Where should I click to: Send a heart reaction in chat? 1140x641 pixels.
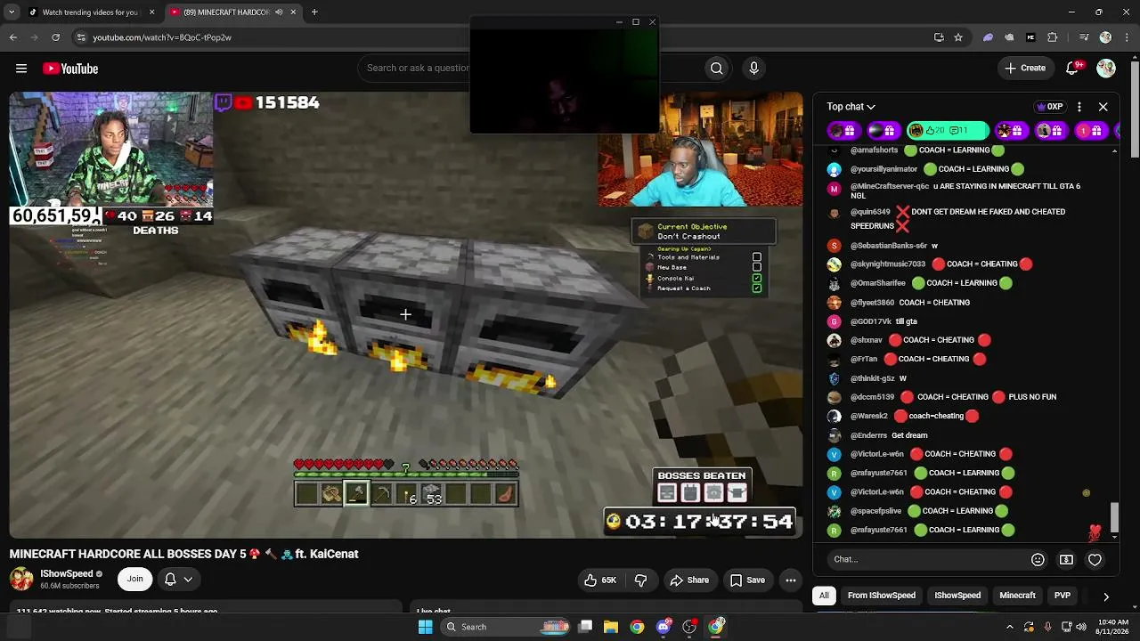1095,559
